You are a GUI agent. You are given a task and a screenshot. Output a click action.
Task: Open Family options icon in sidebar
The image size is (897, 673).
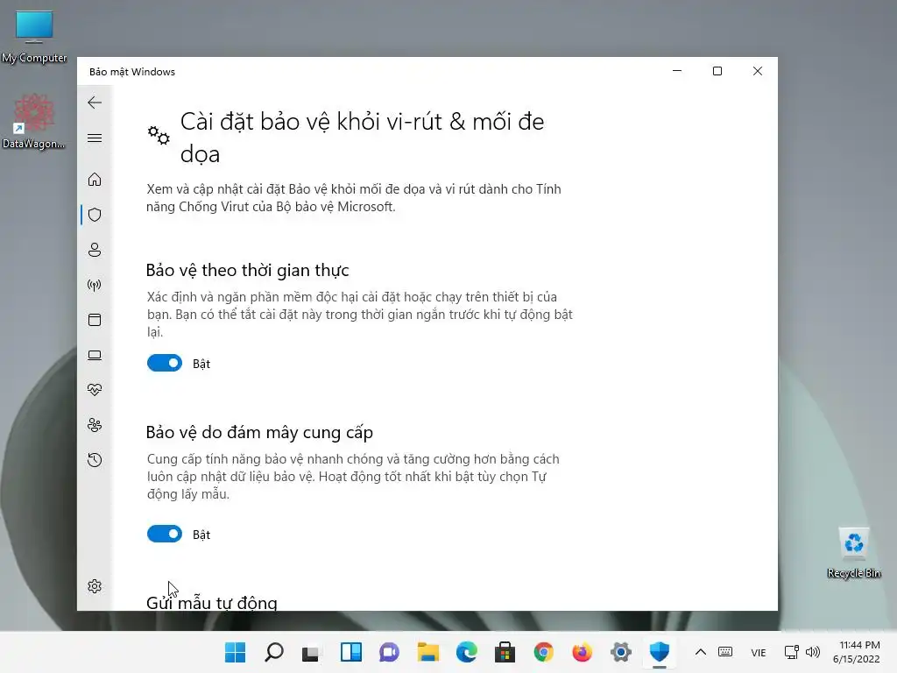(x=95, y=425)
